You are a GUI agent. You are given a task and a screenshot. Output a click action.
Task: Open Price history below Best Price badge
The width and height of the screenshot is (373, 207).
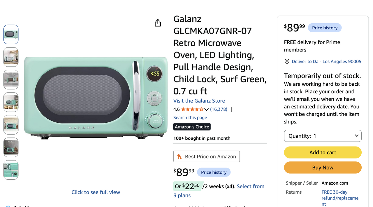[x=214, y=172]
